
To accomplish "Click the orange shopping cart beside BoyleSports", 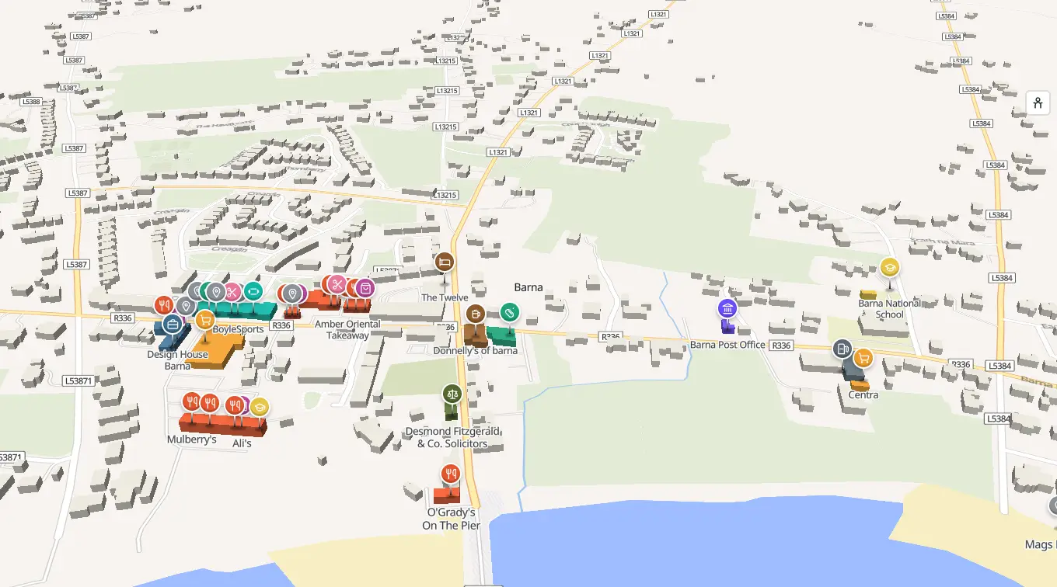I will pos(204,319).
